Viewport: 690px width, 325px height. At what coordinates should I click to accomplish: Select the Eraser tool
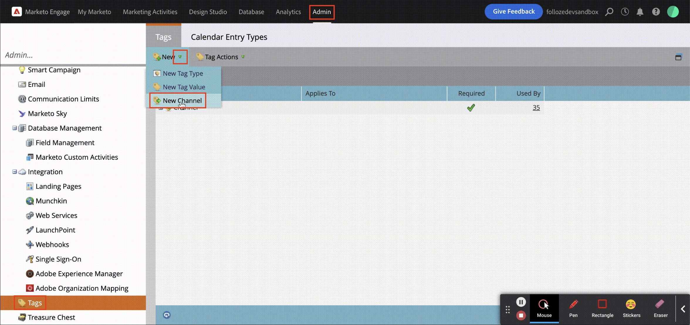660,309
